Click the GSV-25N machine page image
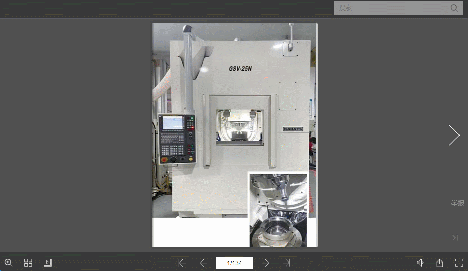 pyautogui.click(x=234, y=135)
